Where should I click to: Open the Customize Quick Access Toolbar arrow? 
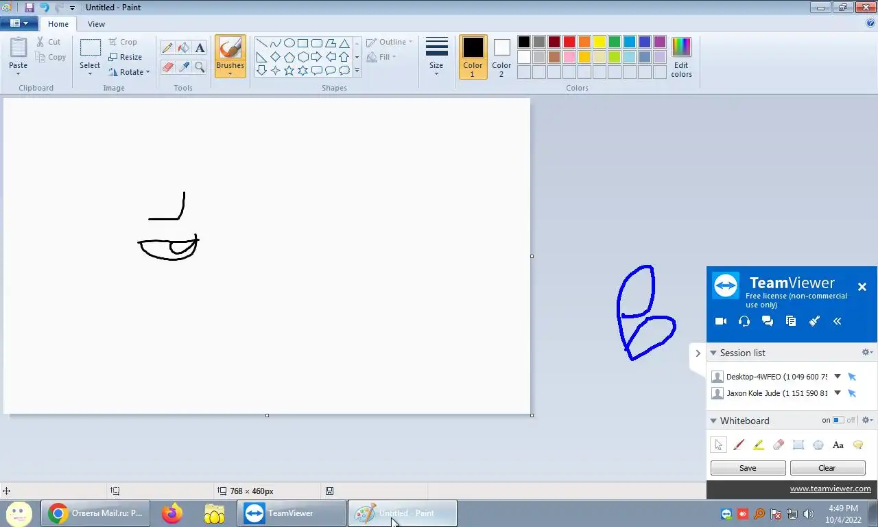click(x=72, y=8)
